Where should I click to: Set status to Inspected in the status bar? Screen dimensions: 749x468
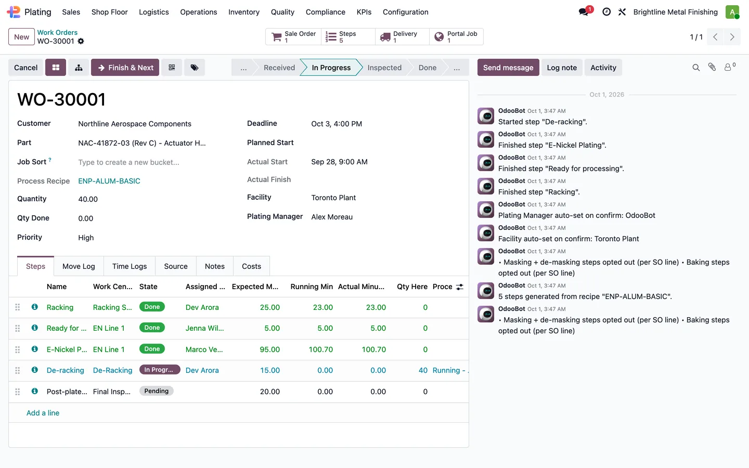pos(384,68)
